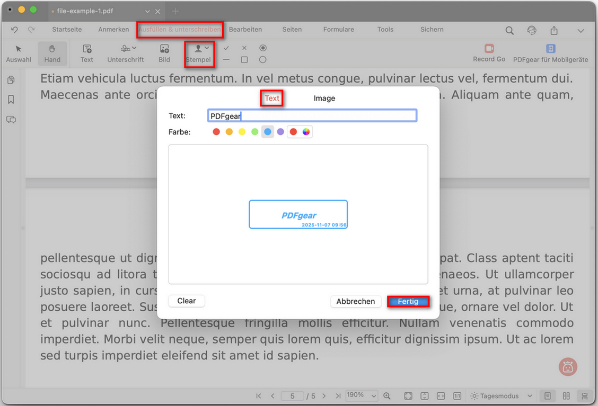
Task: Select the Auswahl pointer tool
Action: (x=19, y=53)
